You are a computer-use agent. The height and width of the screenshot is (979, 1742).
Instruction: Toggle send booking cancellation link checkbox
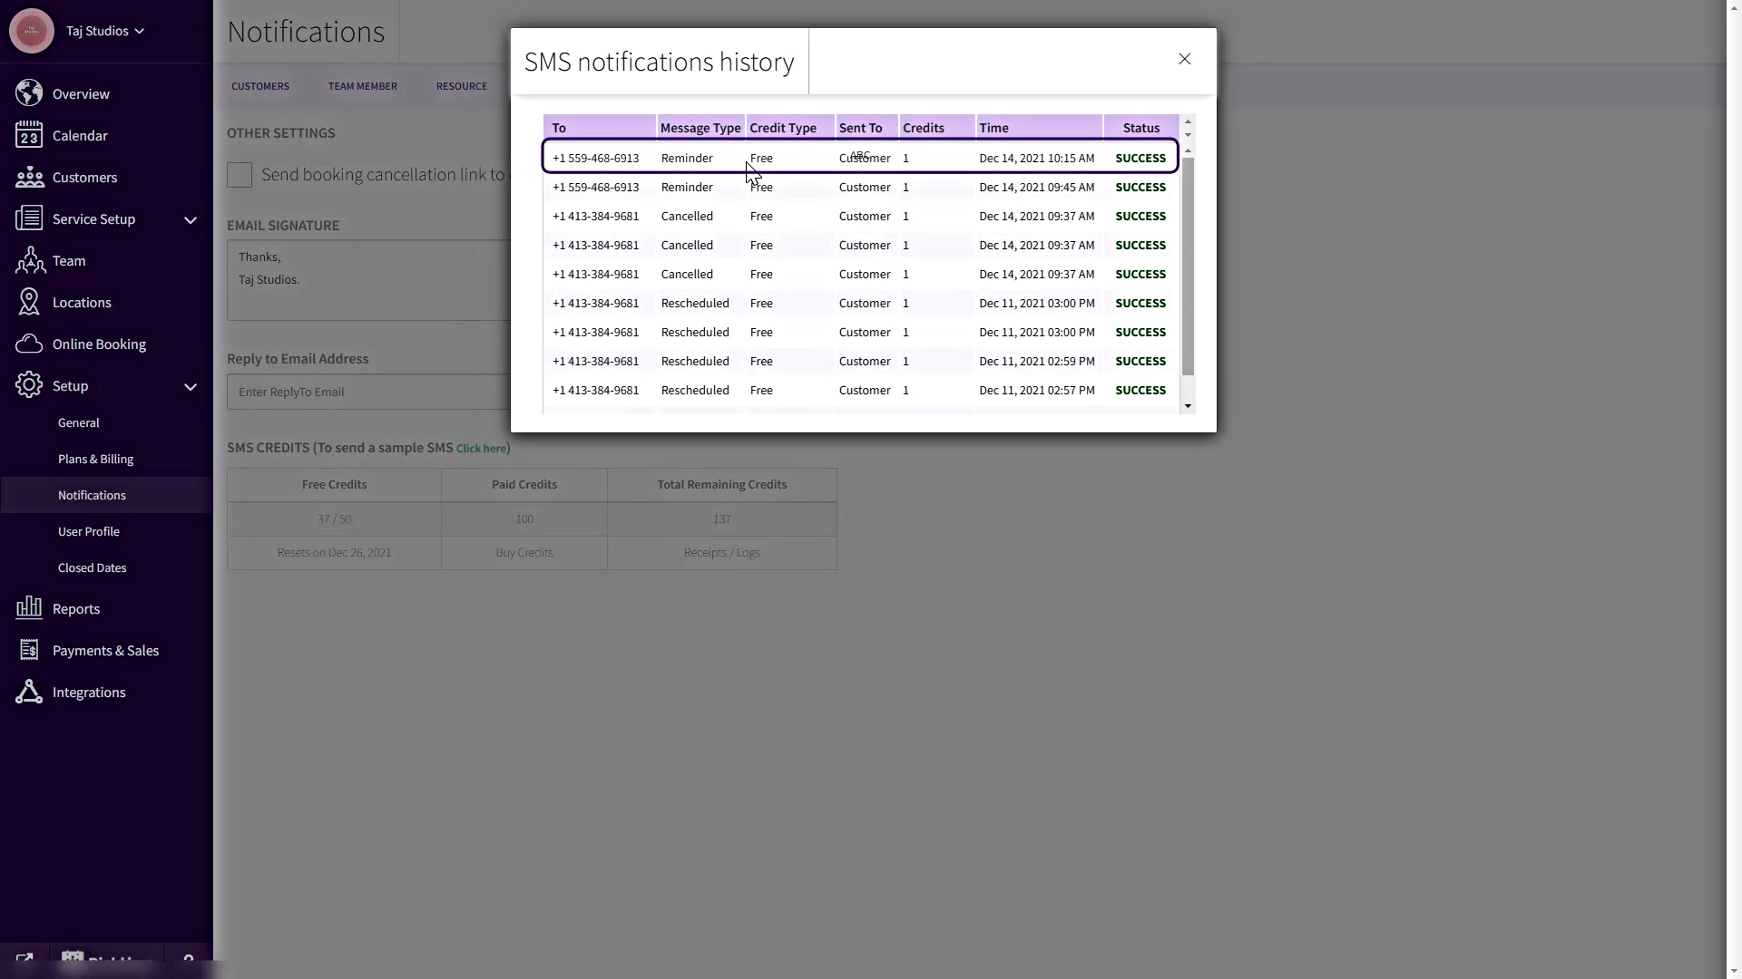click(240, 175)
